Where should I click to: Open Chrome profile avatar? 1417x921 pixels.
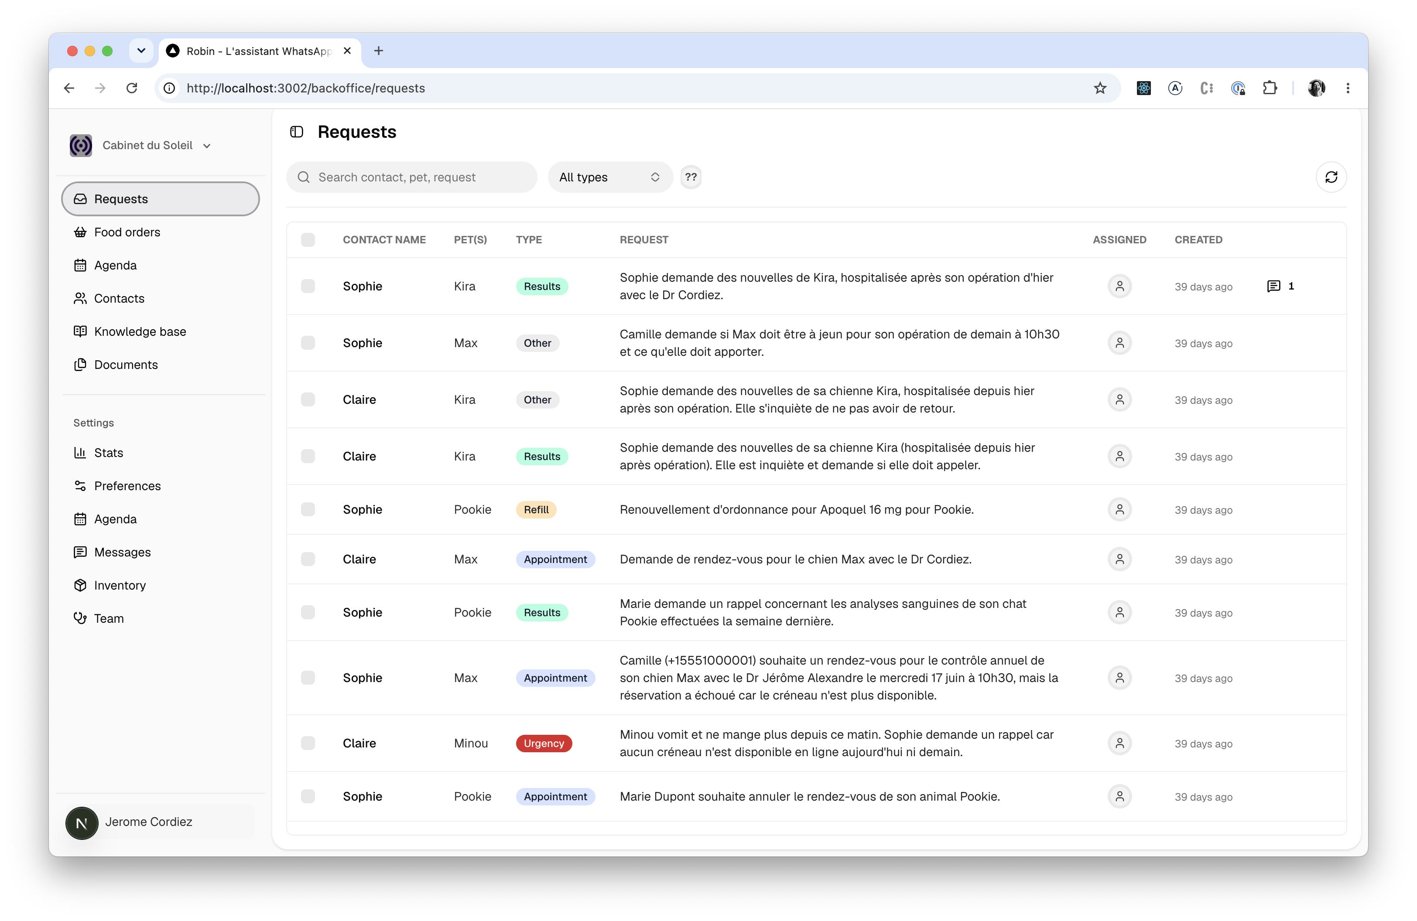[x=1316, y=88]
